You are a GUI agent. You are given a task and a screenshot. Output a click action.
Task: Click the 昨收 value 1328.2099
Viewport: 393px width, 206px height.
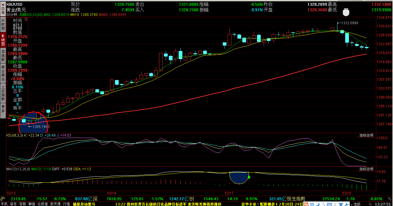[317, 5]
